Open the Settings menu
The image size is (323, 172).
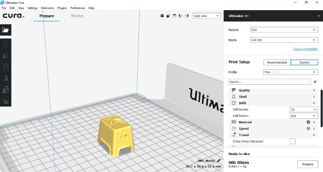(33, 8)
